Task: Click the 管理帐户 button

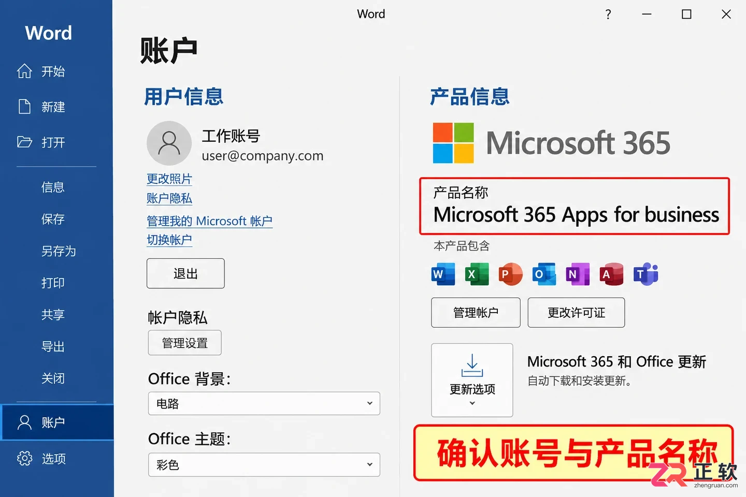Action: click(476, 312)
